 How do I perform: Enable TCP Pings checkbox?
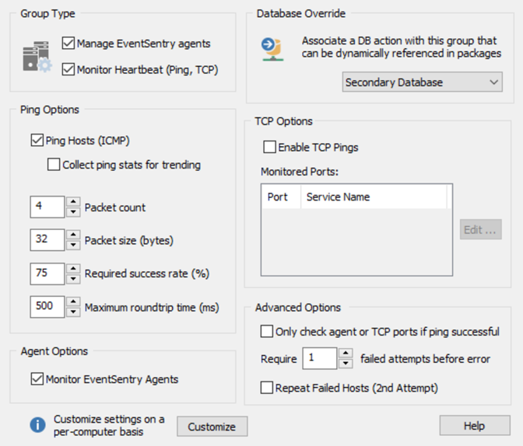(269, 147)
